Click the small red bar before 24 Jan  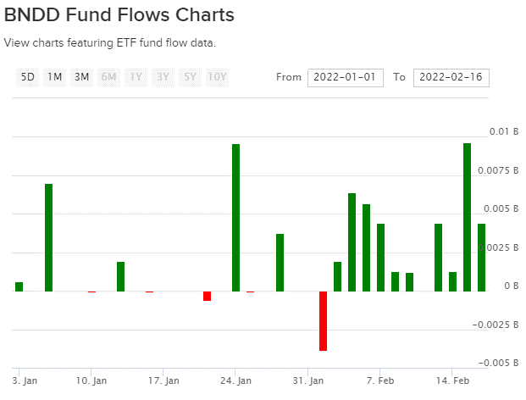coord(207,296)
